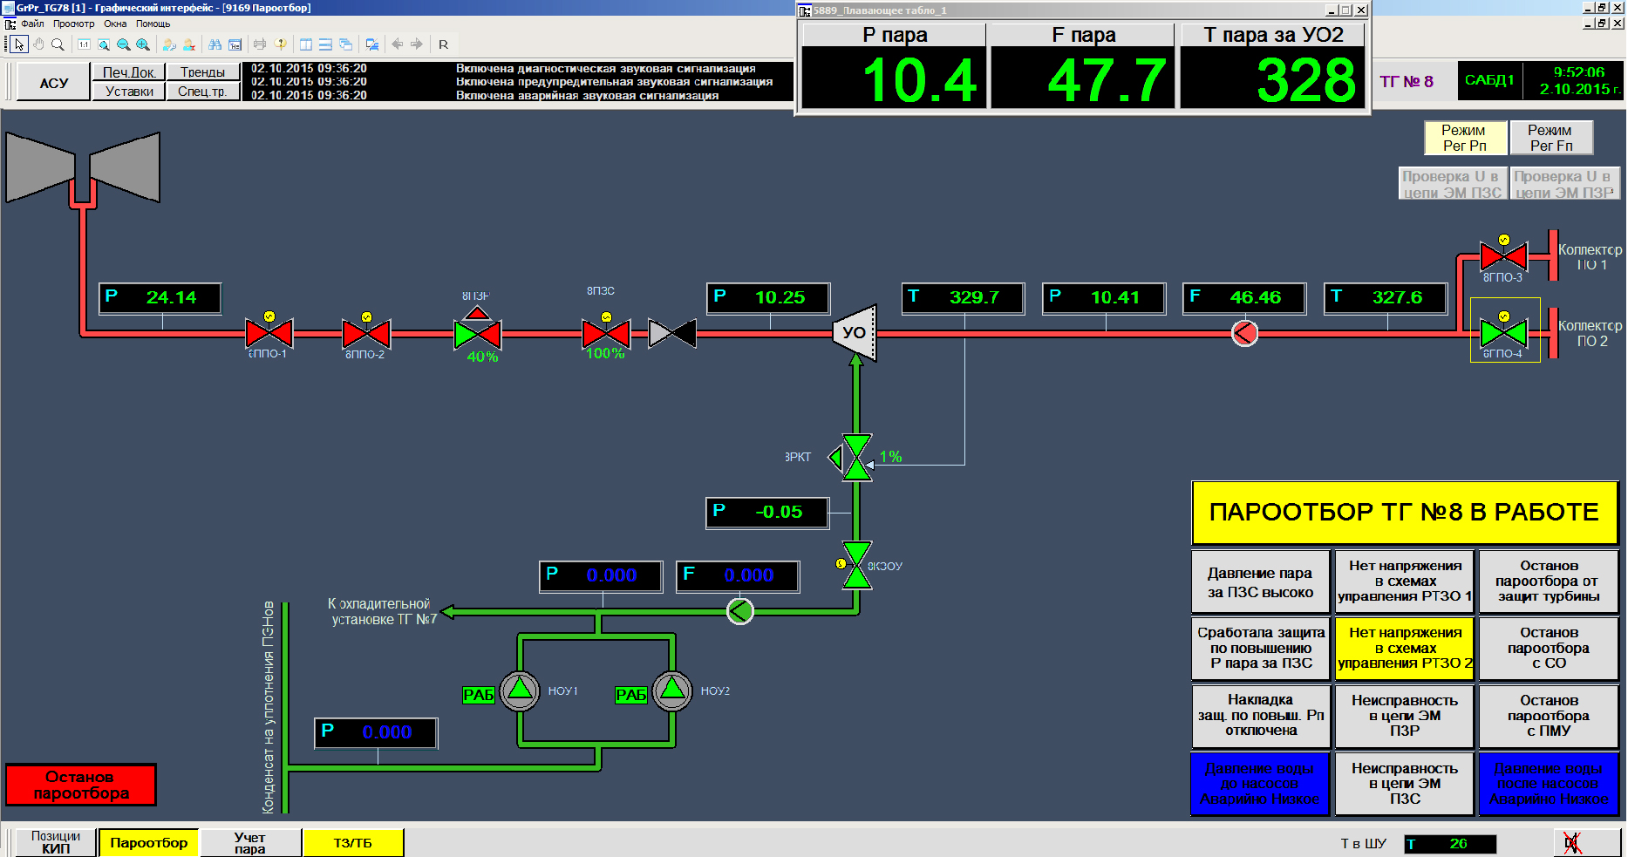Switch to Пароотбор tab

point(149,842)
